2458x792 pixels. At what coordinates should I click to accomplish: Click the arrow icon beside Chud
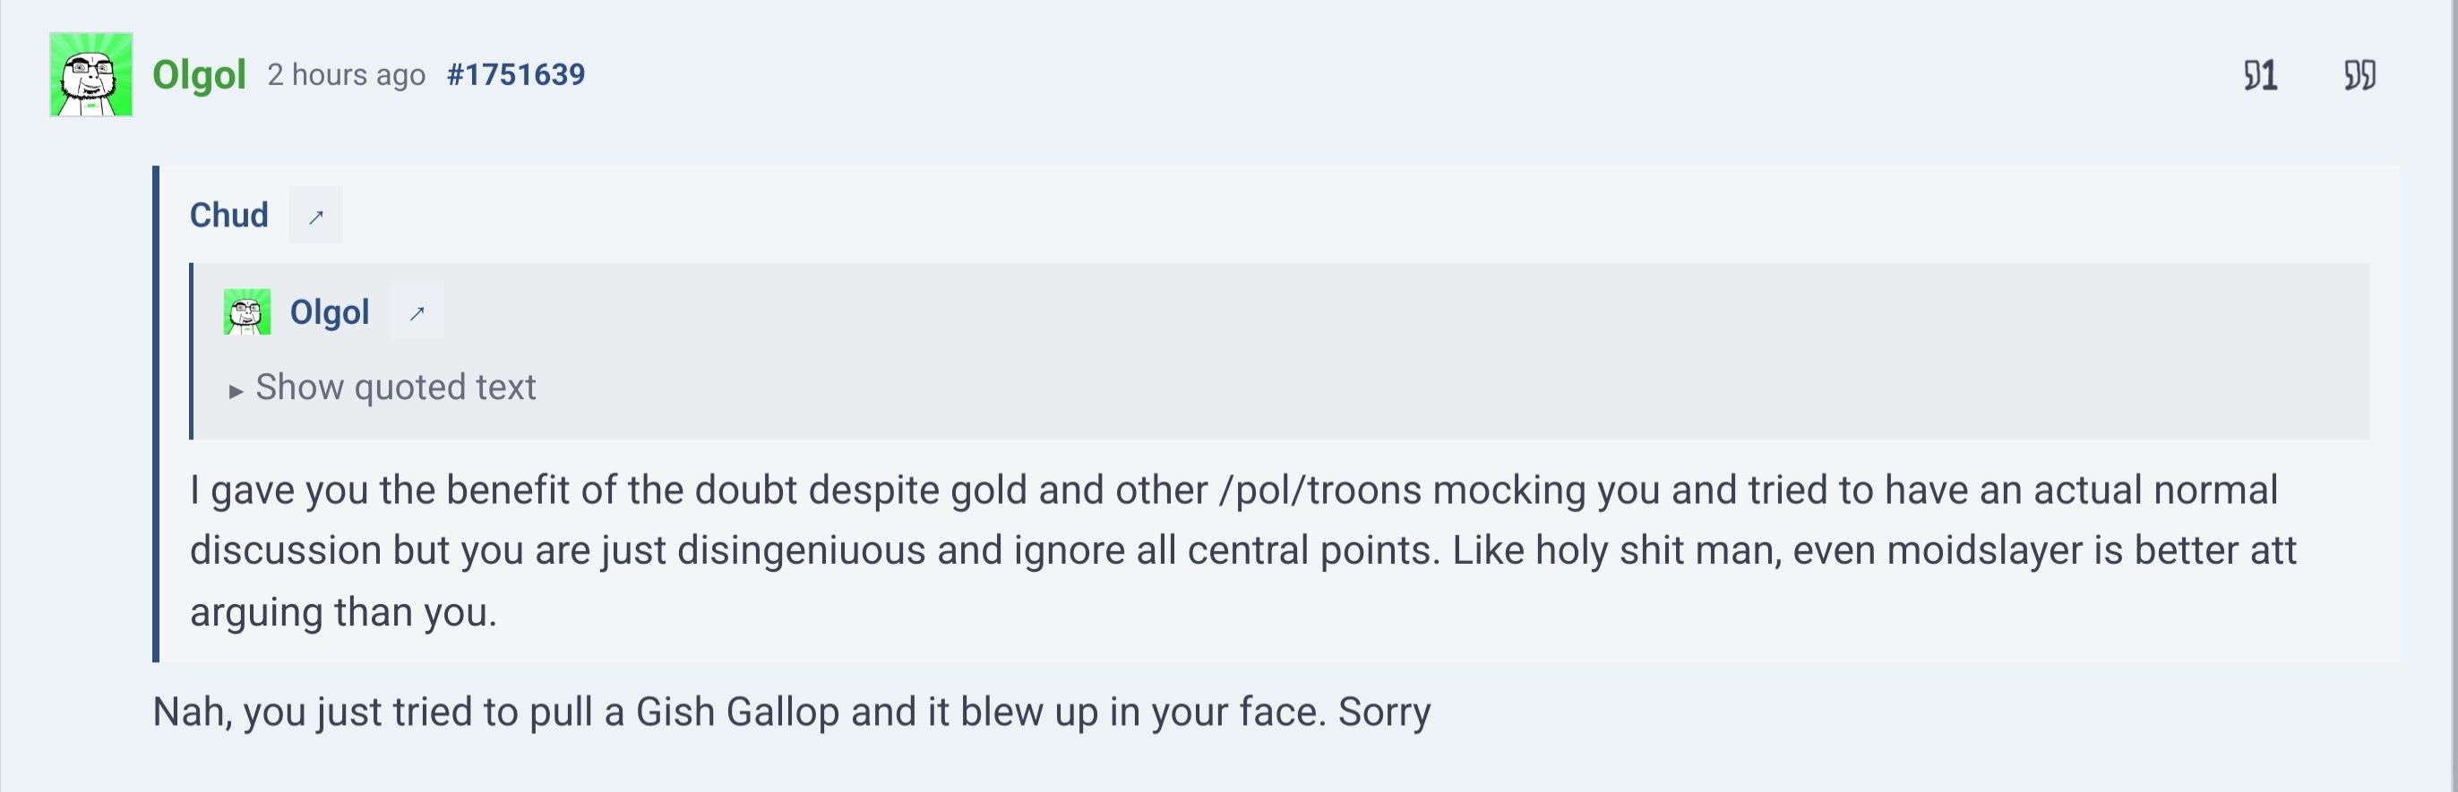pyautogui.click(x=316, y=217)
